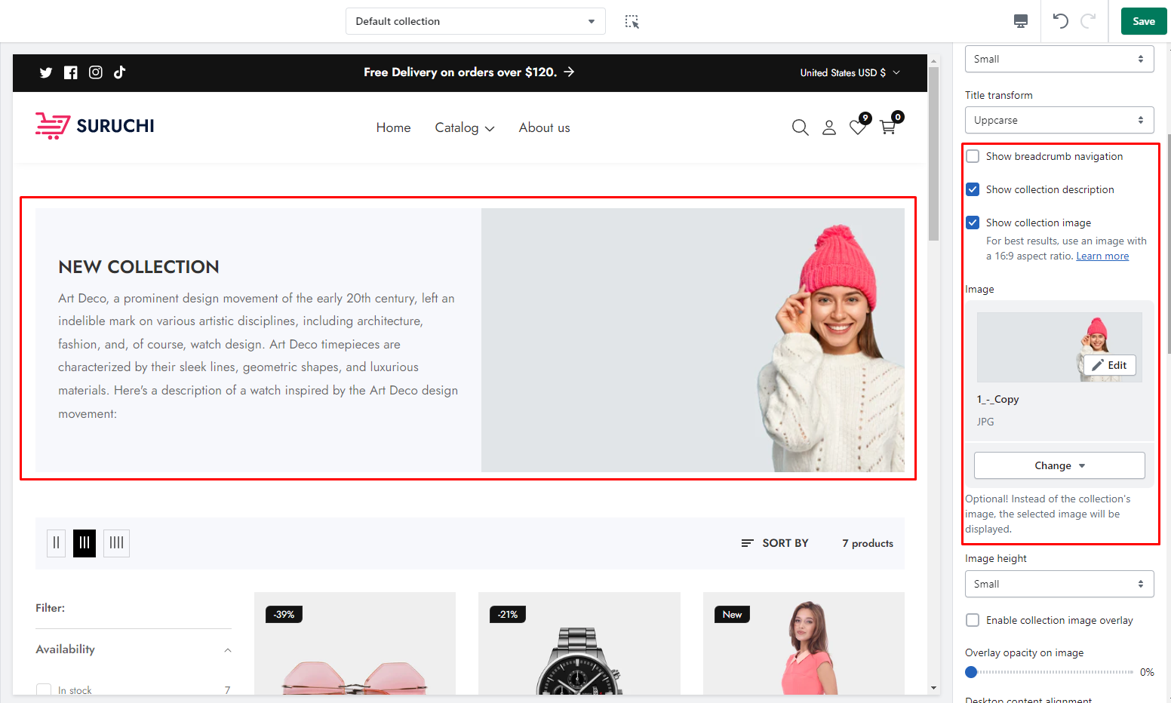Click the New badge product card
Image resolution: width=1171 pixels, height=703 pixels.
click(804, 643)
